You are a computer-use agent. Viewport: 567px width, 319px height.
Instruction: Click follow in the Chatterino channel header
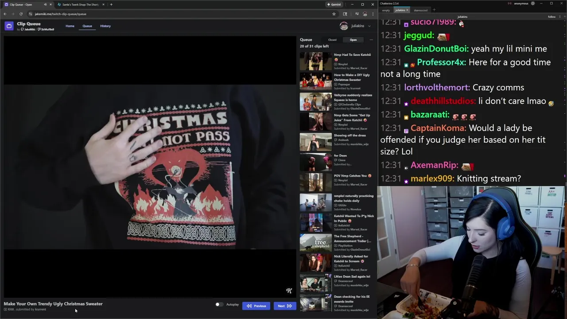pyautogui.click(x=551, y=17)
